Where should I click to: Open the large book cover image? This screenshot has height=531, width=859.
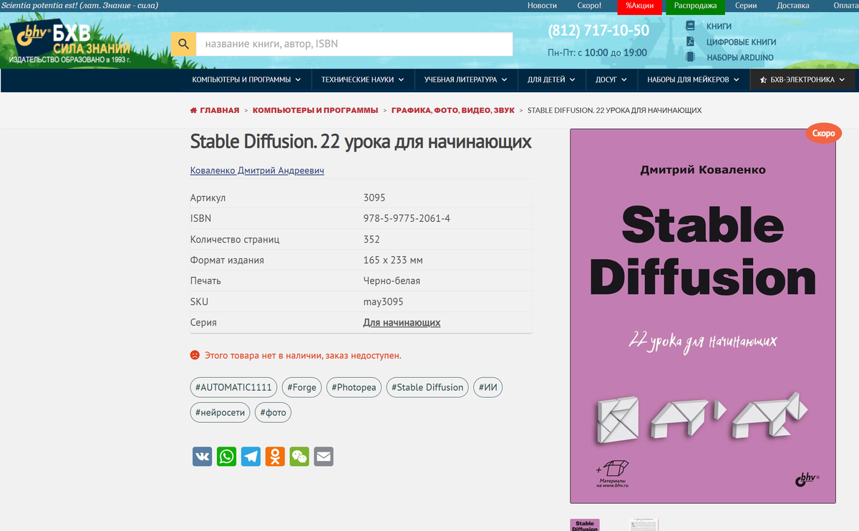[x=703, y=316]
